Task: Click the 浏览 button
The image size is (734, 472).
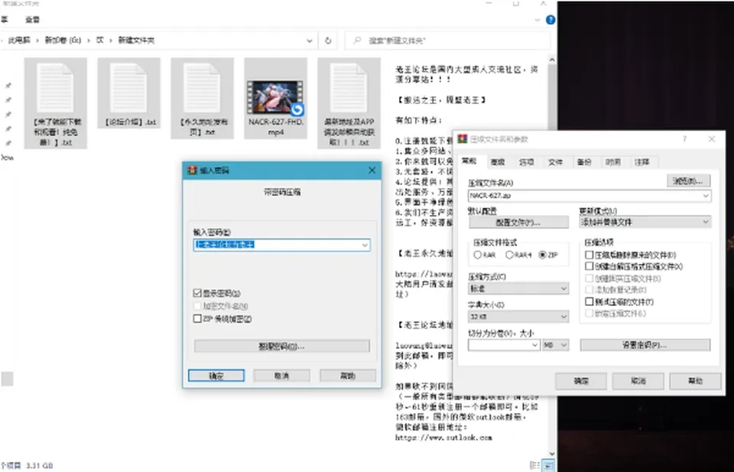Action: (x=689, y=181)
